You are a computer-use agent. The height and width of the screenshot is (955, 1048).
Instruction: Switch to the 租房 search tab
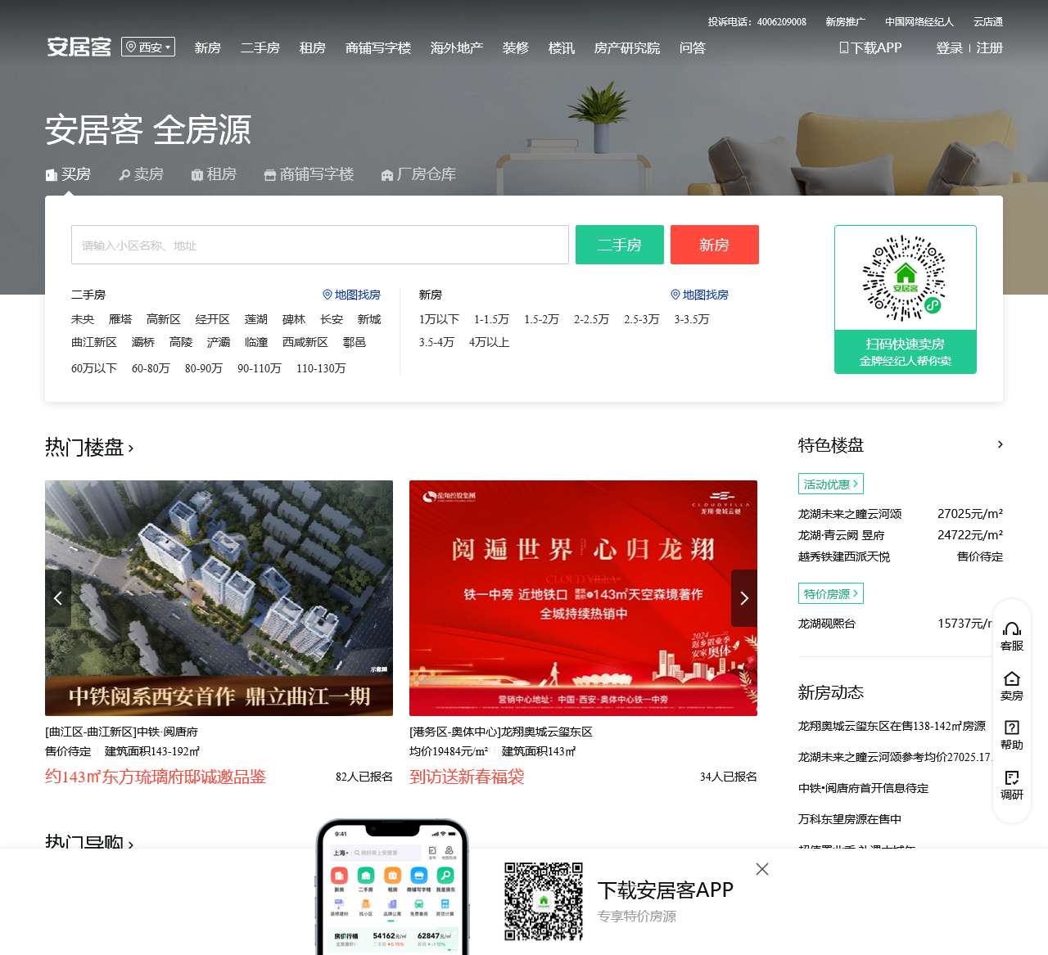tap(214, 174)
